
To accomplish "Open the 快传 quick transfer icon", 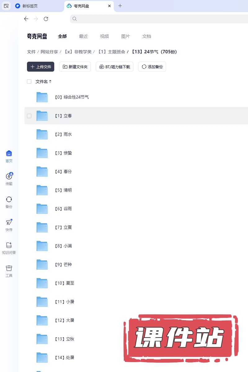I will (9, 223).
